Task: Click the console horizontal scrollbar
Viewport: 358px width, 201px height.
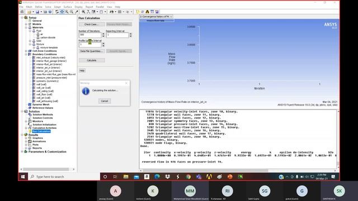Action: 205,170
